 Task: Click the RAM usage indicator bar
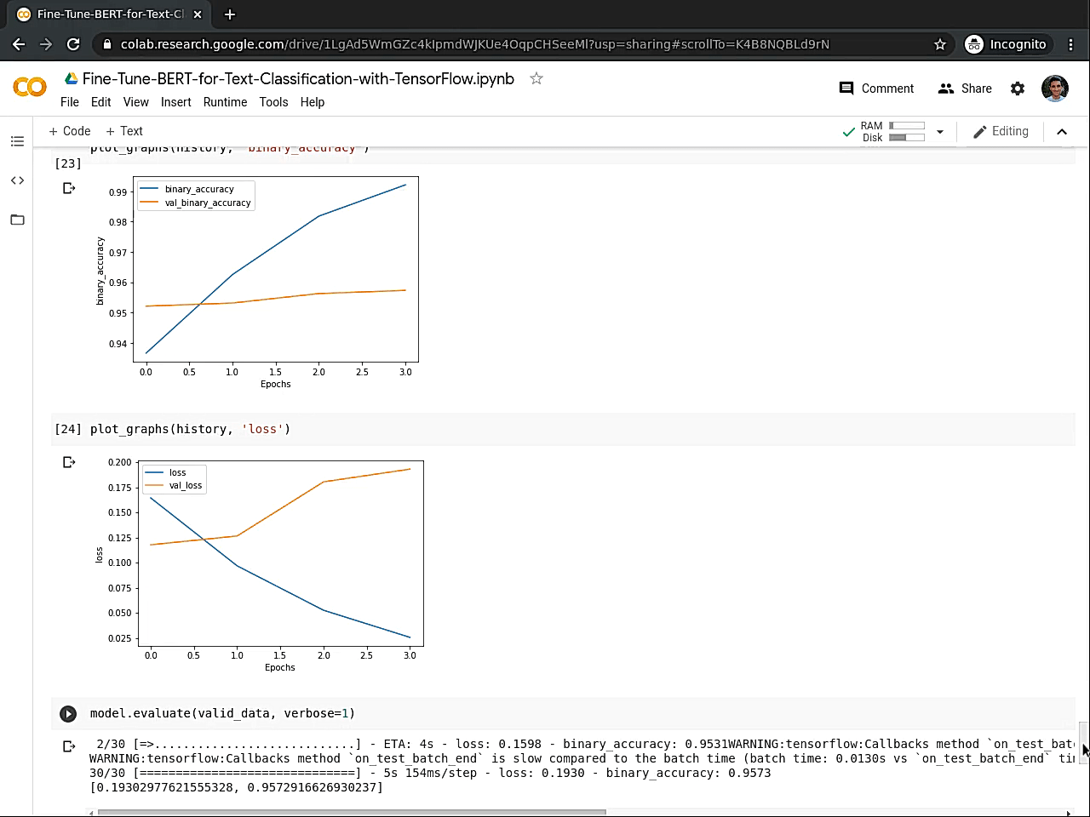point(907,126)
